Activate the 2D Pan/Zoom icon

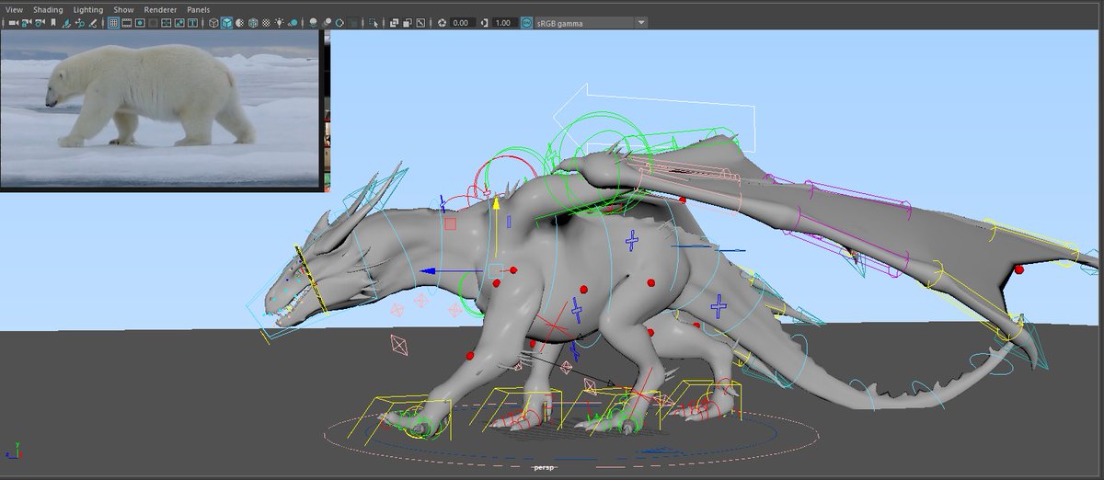point(80,22)
